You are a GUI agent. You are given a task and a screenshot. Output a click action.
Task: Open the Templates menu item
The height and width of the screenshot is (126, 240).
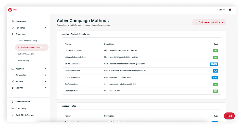click(20, 28)
